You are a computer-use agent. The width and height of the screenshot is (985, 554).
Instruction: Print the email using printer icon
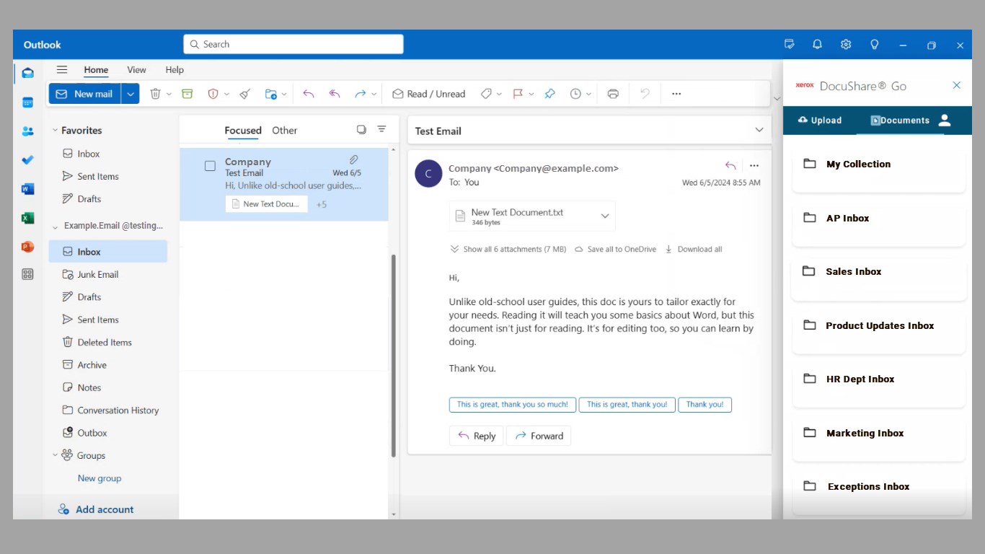point(613,94)
